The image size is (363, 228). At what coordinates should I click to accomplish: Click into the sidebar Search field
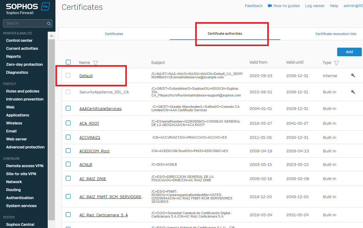25,23
